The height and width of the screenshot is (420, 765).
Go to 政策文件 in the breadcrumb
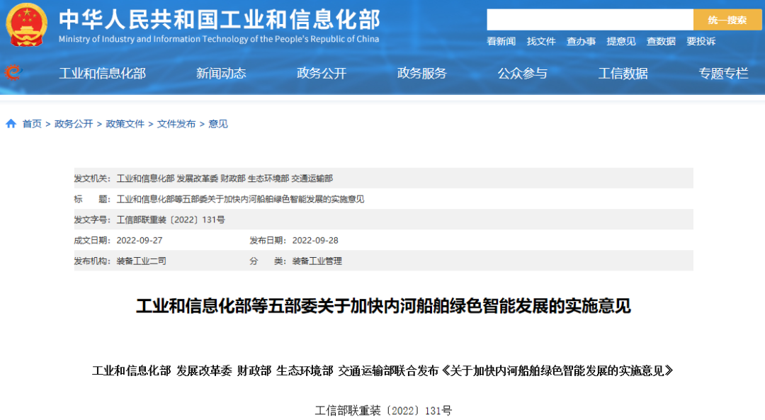coord(125,124)
